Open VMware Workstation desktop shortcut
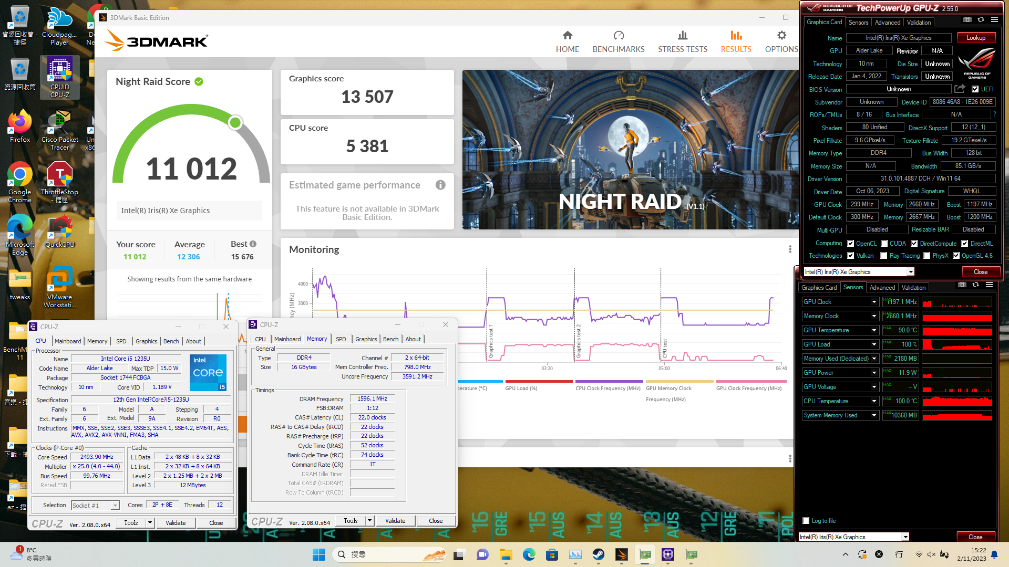1009x567 pixels. [x=60, y=287]
